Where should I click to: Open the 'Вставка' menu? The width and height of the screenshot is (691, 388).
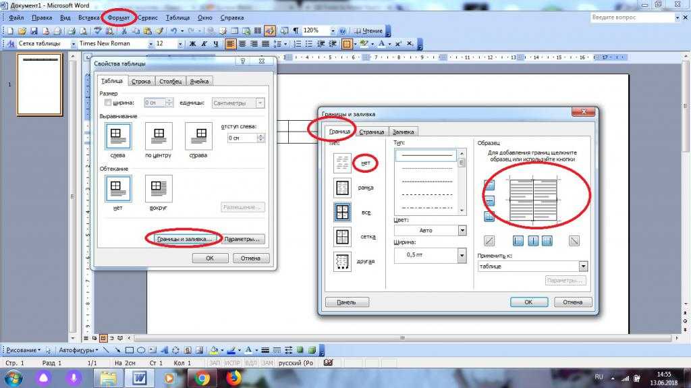(88, 18)
